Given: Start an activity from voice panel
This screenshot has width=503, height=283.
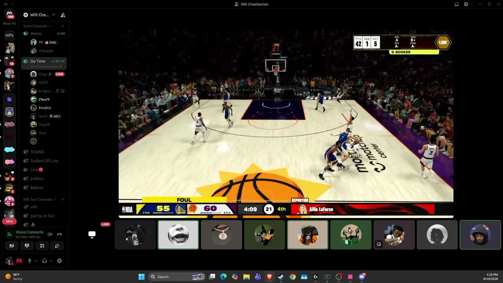Looking at the screenshot, I should pyautogui.click(x=42, y=246).
